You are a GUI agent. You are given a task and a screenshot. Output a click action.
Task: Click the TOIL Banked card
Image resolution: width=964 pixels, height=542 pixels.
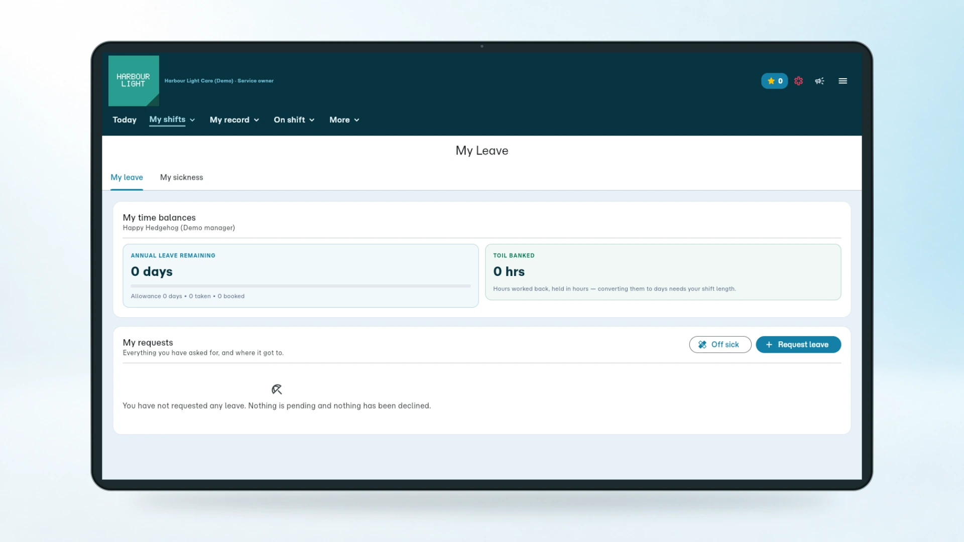click(663, 272)
